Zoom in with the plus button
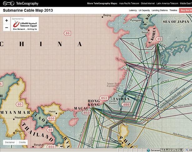Viewport: 192px width, 152px height. click(7, 20)
